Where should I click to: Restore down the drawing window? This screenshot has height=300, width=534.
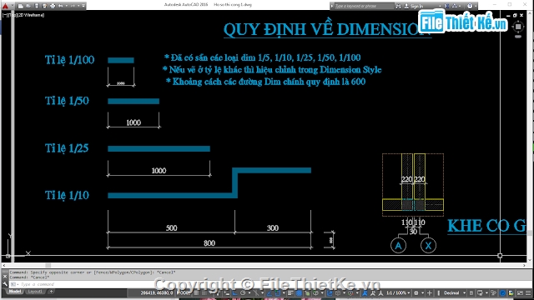point(515,15)
